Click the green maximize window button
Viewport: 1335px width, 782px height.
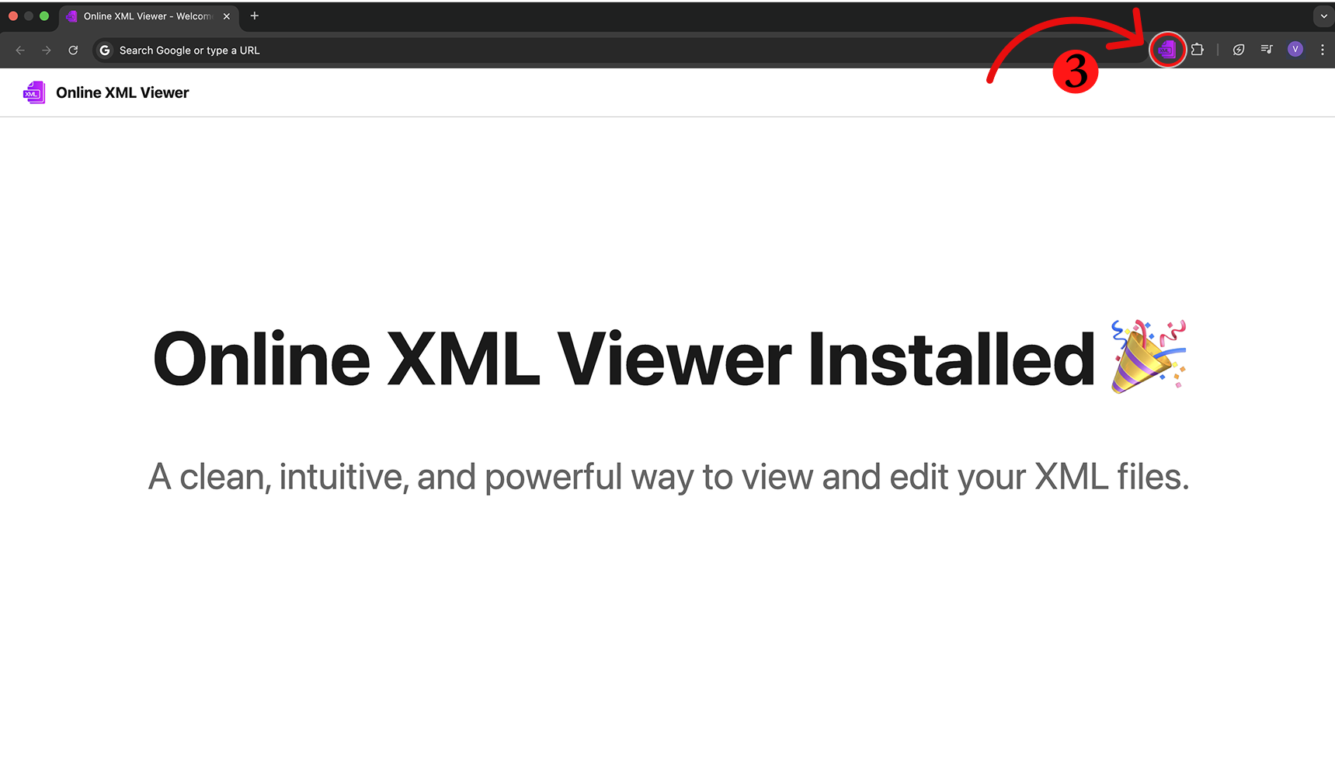pyautogui.click(x=44, y=16)
